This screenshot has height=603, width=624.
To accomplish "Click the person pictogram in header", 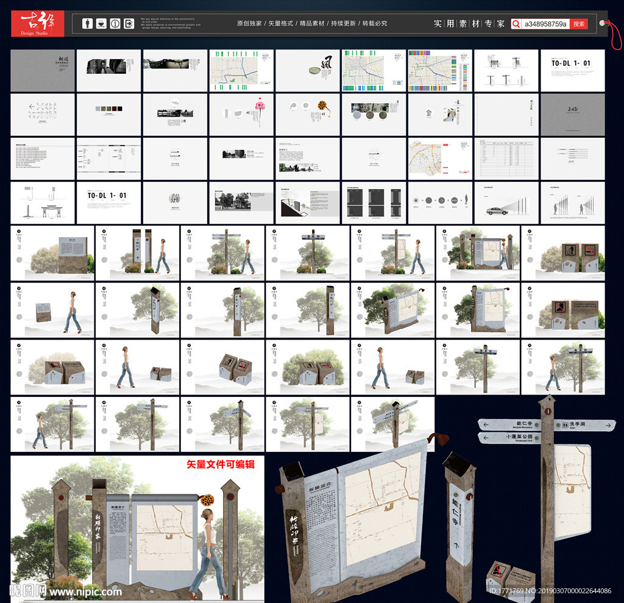I will 88,24.
